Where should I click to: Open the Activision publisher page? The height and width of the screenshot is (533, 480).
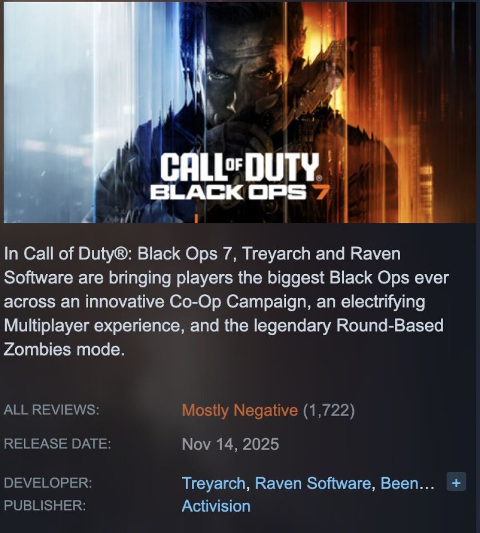point(216,506)
